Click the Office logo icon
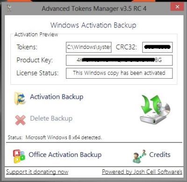187x182 pixels. click(19, 156)
